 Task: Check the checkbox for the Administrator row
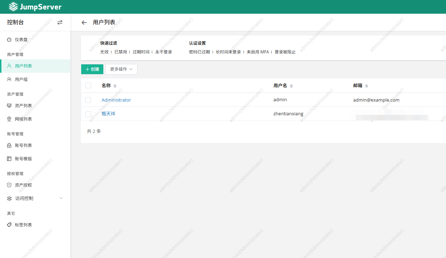[88, 100]
